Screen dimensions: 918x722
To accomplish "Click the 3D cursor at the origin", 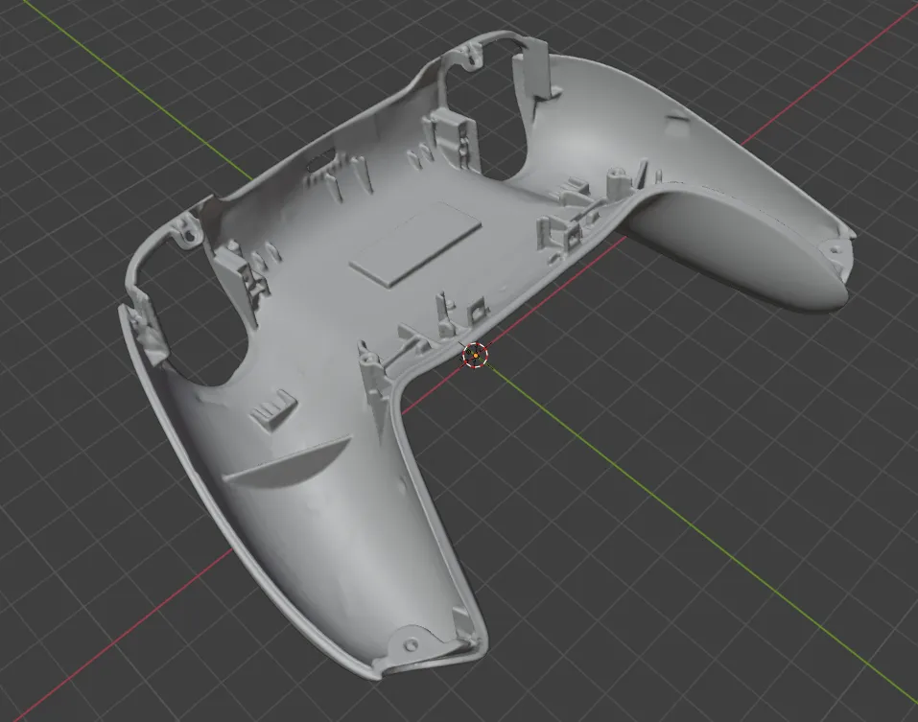I will click(476, 356).
